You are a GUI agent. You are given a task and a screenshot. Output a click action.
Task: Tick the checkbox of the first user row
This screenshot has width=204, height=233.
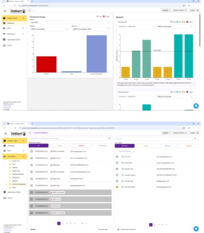(x=117, y=156)
